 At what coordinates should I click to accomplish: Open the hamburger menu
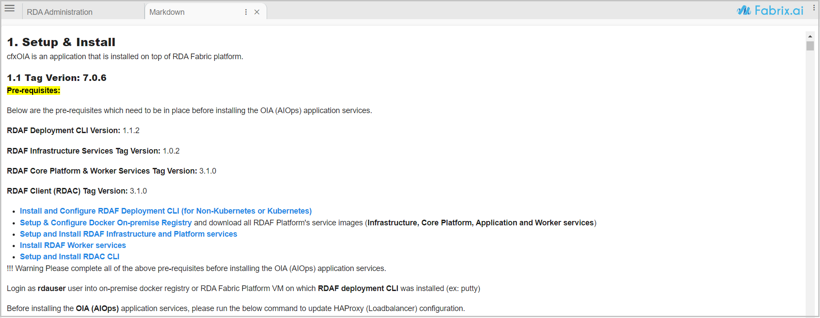(10, 8)
